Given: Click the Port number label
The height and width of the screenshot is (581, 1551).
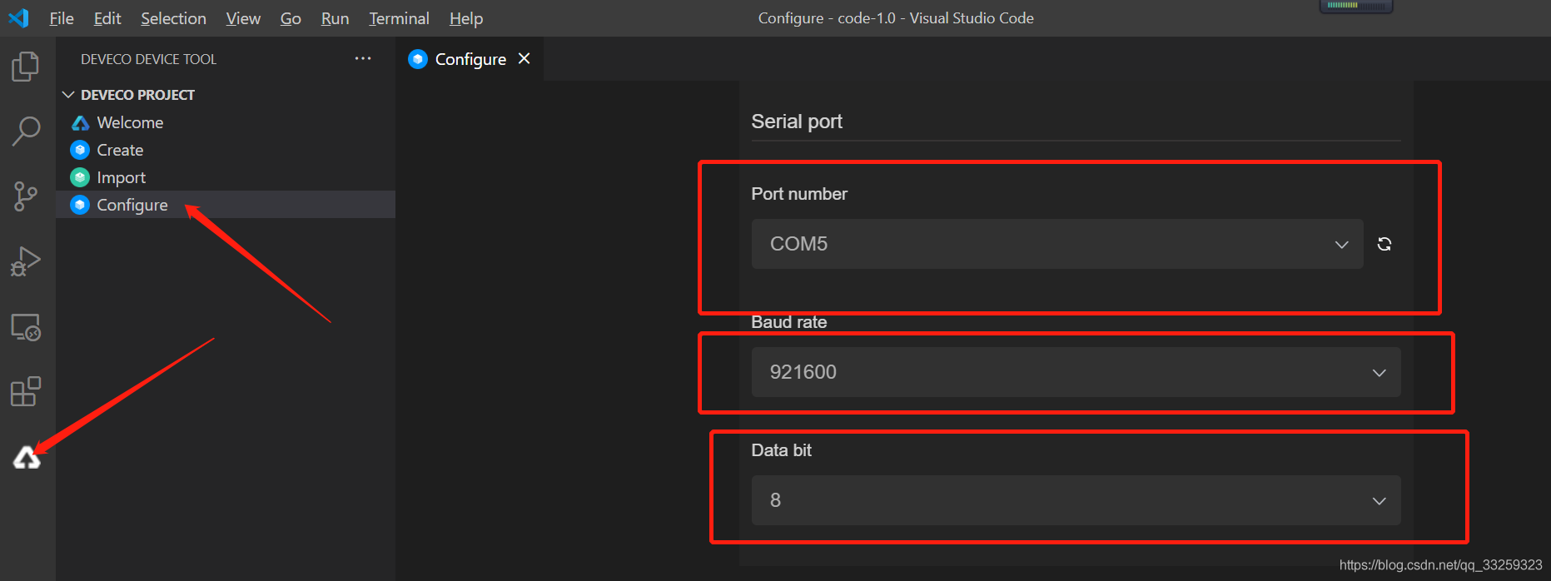Looking at the screenshot, I should (x=799, y=194).
